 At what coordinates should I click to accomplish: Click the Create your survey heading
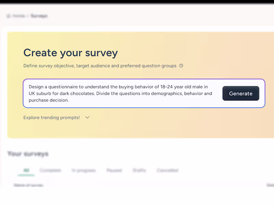[71, 53]
